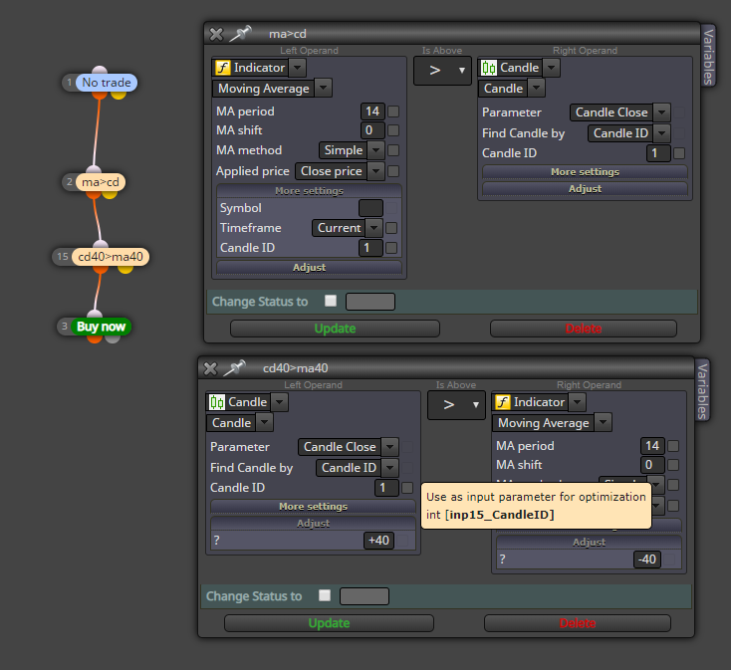Select the Buy now node

coord(101,327)
